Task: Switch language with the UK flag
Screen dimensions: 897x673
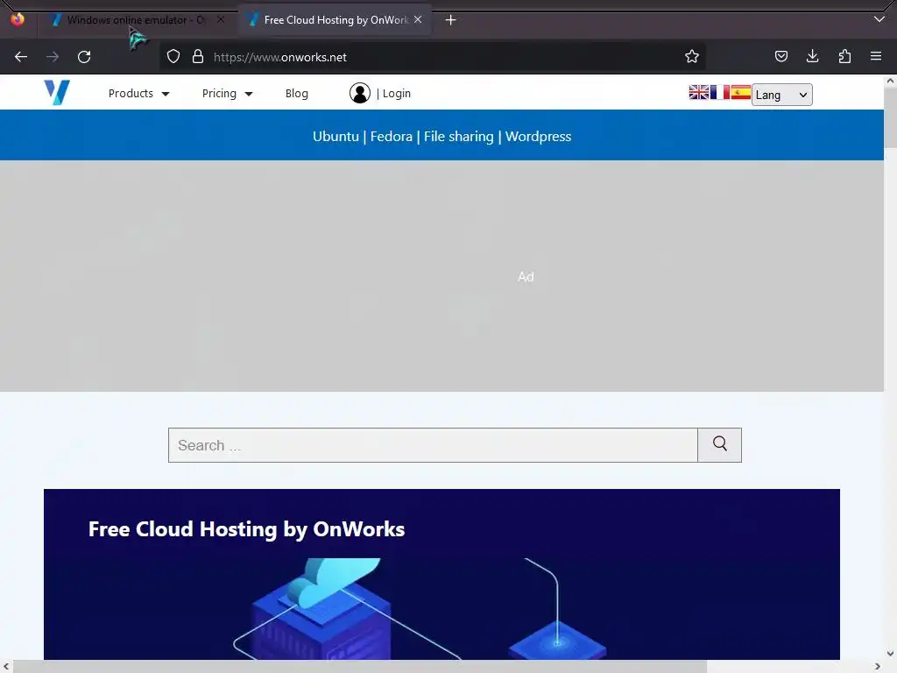Action: pyautogui.click(x=698, y=92)
